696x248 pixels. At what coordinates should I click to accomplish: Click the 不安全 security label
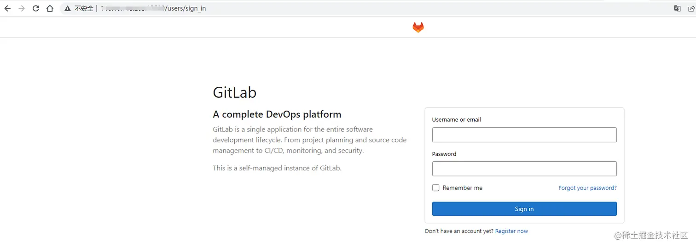point(84,8)
